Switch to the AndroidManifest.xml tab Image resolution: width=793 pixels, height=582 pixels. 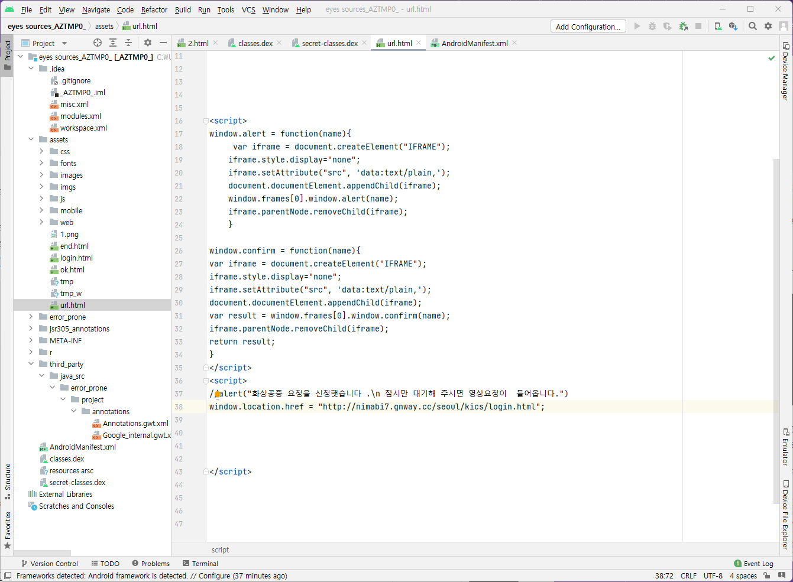point(474,43)
